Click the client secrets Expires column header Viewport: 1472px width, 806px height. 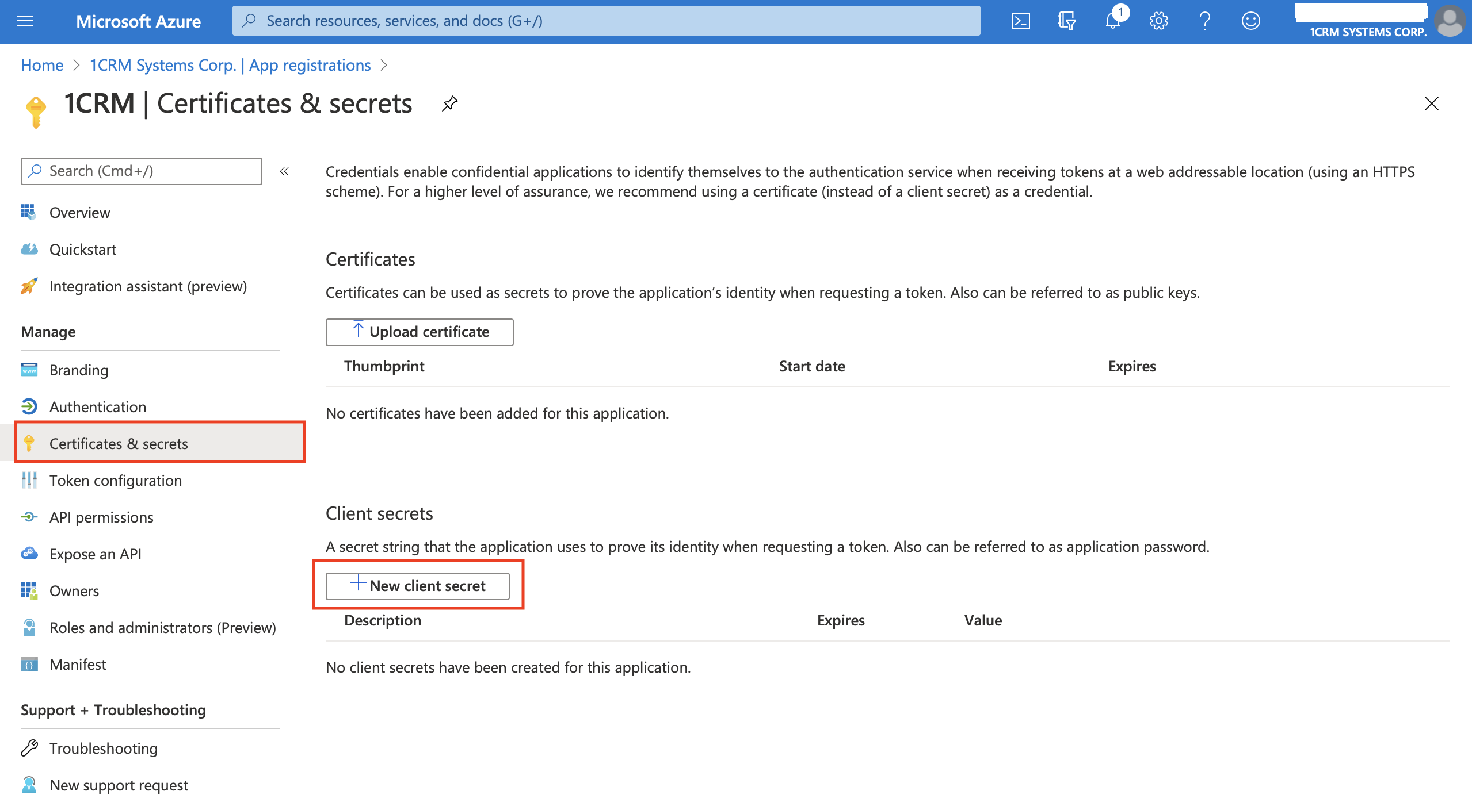[x=841, y=620]
